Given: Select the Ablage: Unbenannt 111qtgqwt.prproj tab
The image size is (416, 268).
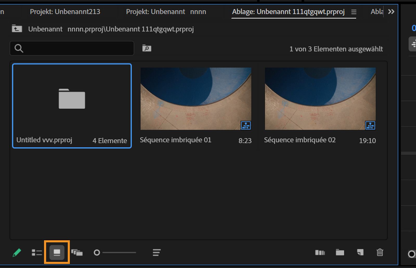Looking at the screenshot, I should click(x=288, y=12).
